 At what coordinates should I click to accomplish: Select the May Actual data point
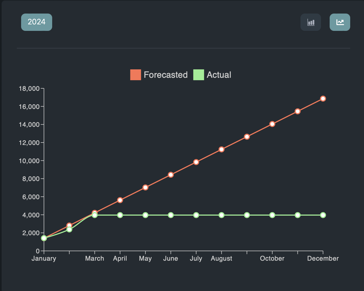[x=145, y=215]
